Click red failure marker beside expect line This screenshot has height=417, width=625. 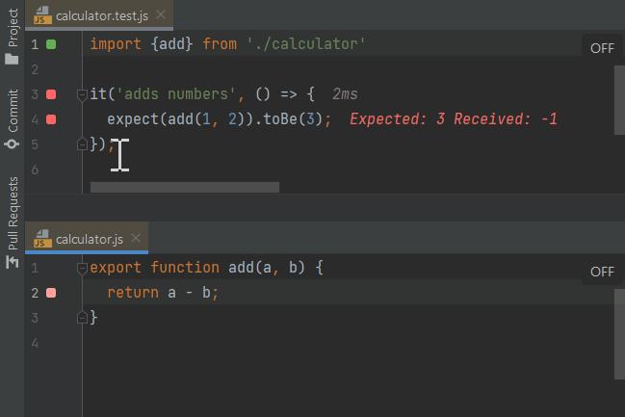coord(51,119)
